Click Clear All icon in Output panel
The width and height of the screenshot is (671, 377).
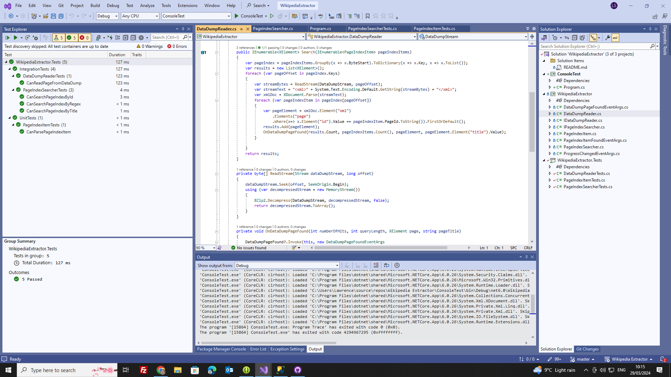pyautogui.click(x=376, y=266)
